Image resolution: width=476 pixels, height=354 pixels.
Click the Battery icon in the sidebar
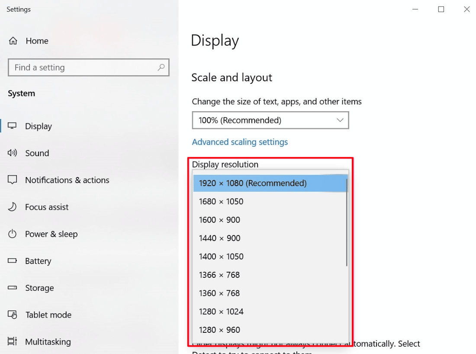pos(13,261)
